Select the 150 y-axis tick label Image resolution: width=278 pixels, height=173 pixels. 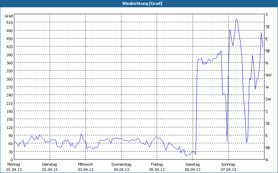[x=10, y=119]
